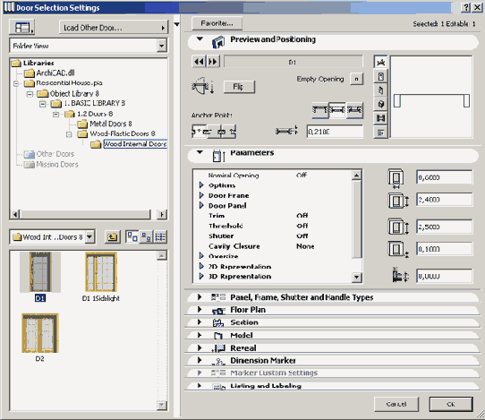Screen dimensions: 485x420
Task: Collapse Residential House.pla tree node
Action: (x=16, y=83)
